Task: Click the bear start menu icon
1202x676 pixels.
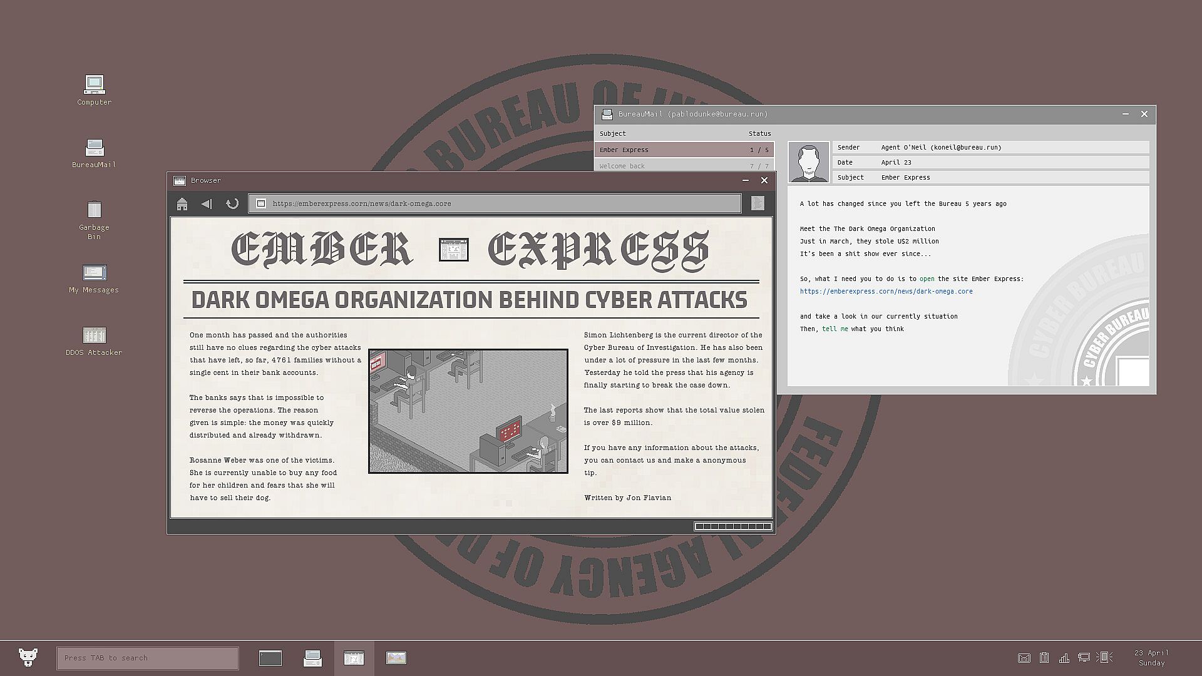Action: (x=28, y=657)
